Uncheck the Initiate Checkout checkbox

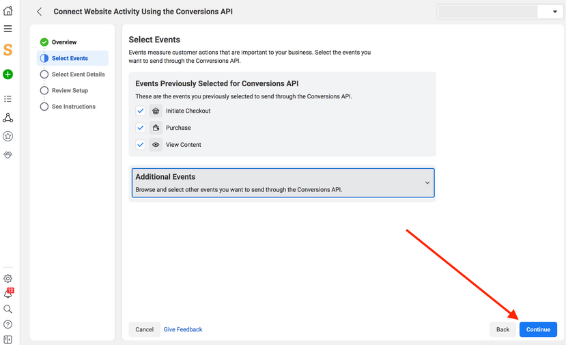[x=141, y=111]
